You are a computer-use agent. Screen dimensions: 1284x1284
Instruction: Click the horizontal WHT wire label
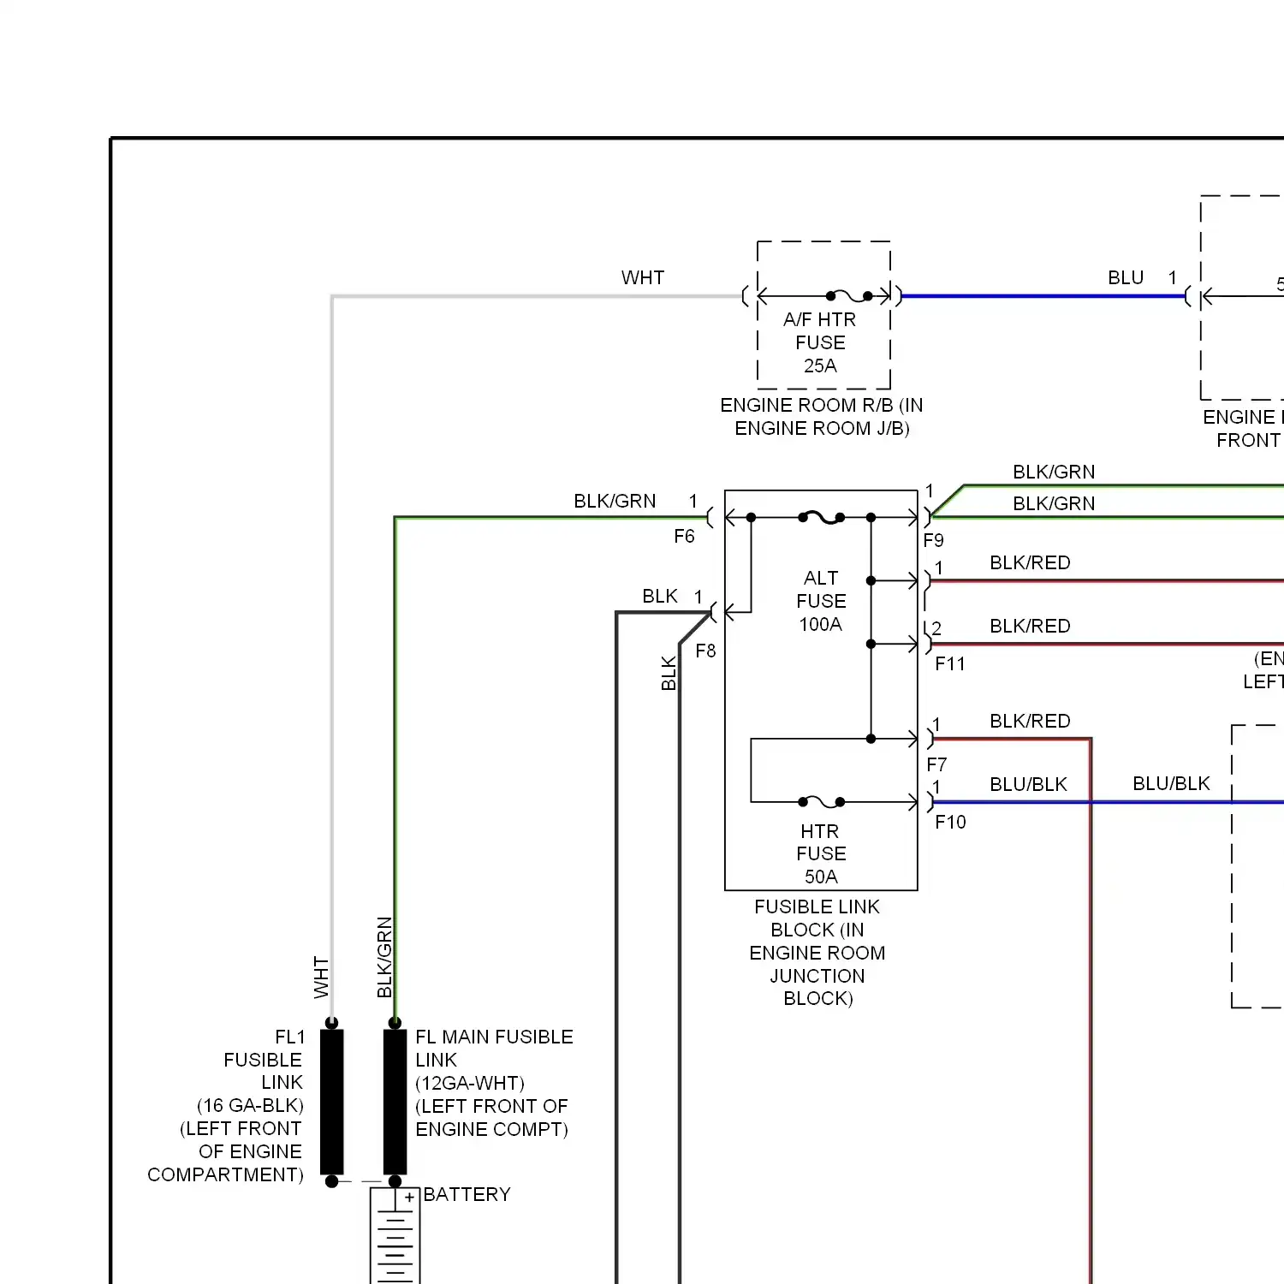(643, 277)
